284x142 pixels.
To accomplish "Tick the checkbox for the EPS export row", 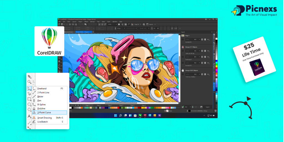I will tap(183, 57).
